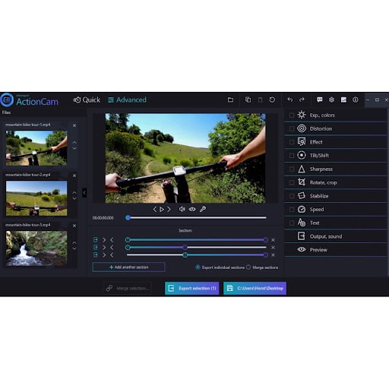Expand the Output, sound panel
The height and width of the screenshot is (389, 389).
[x=336, y=236]
